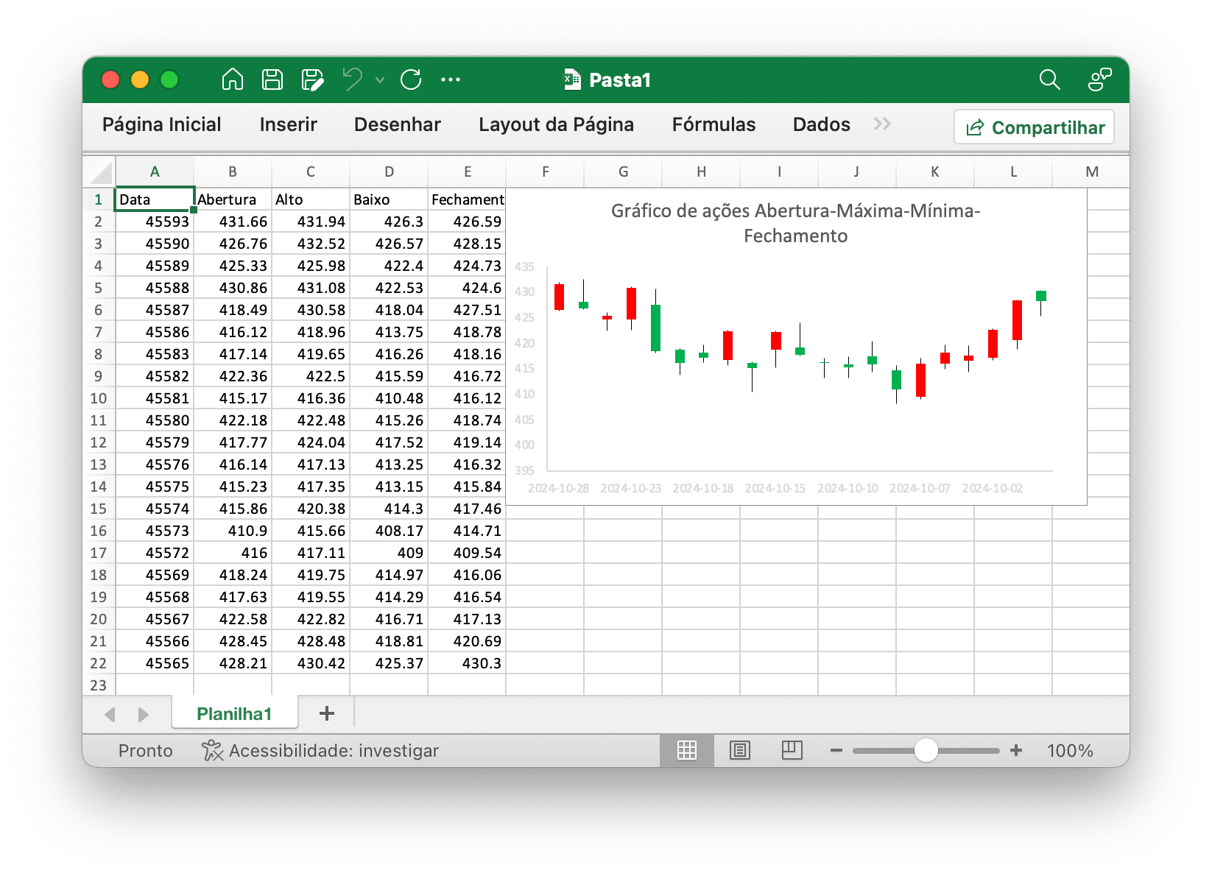The image size is (1212, 876).
Task: Select column A header
Action: [155, 172]
